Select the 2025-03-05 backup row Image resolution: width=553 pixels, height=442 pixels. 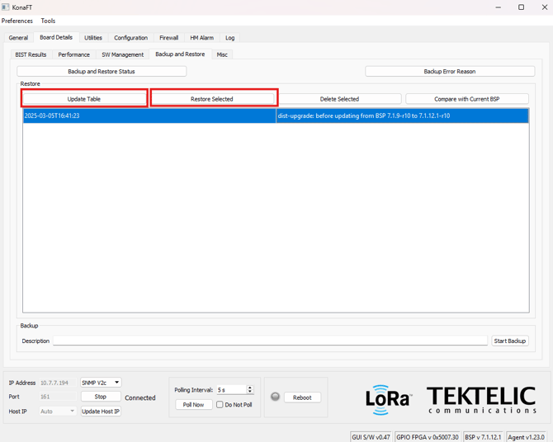149,116
